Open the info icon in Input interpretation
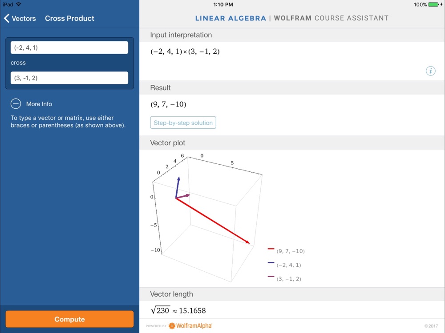The image size is (445, 333). tap(430, 71)
